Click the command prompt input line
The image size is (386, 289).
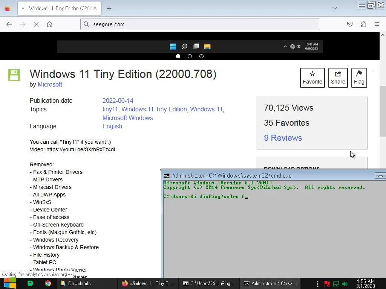pos(205,196)
